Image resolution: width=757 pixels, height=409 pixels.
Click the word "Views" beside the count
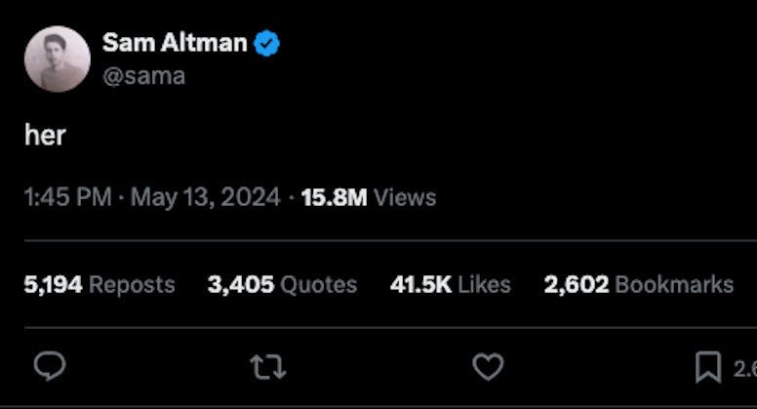coord(405,197)
